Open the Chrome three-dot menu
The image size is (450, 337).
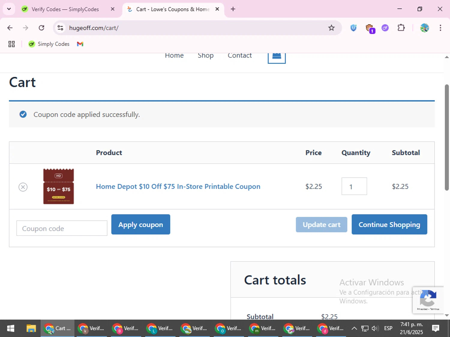click(440, 28)
